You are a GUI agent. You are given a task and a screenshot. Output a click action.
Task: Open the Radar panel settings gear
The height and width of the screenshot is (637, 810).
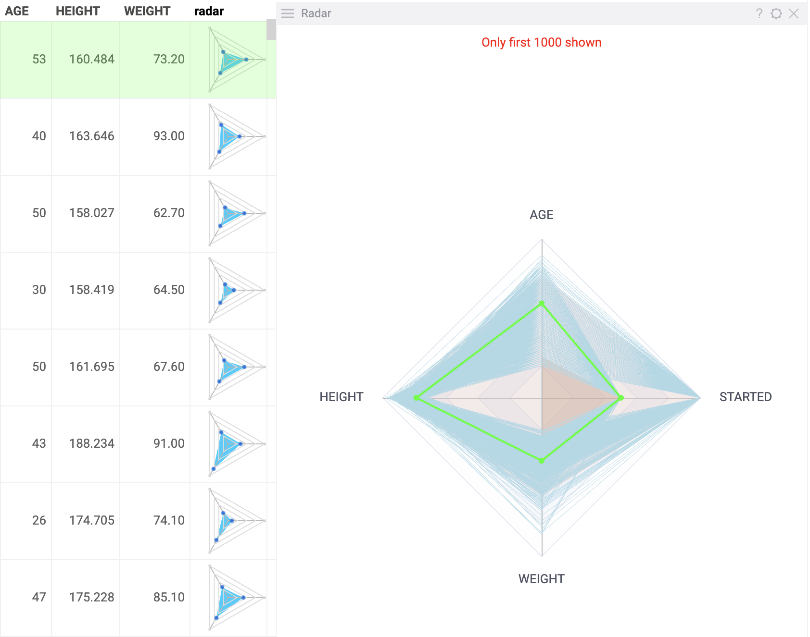pyautogui.click(x=776, y=13)
